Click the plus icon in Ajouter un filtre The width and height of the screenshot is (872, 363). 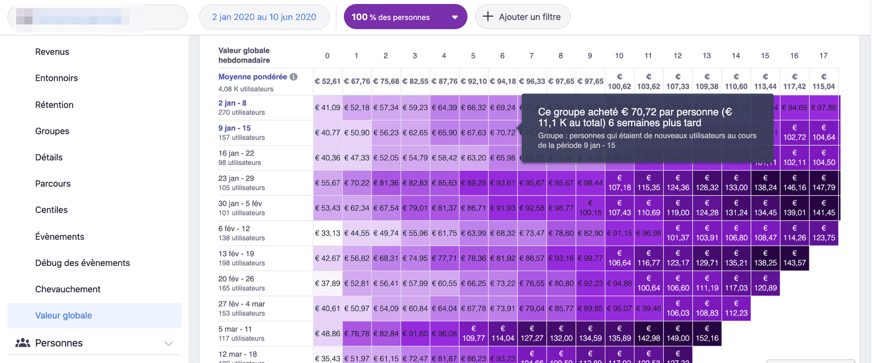pyautogui.click(x=487, y=17)
